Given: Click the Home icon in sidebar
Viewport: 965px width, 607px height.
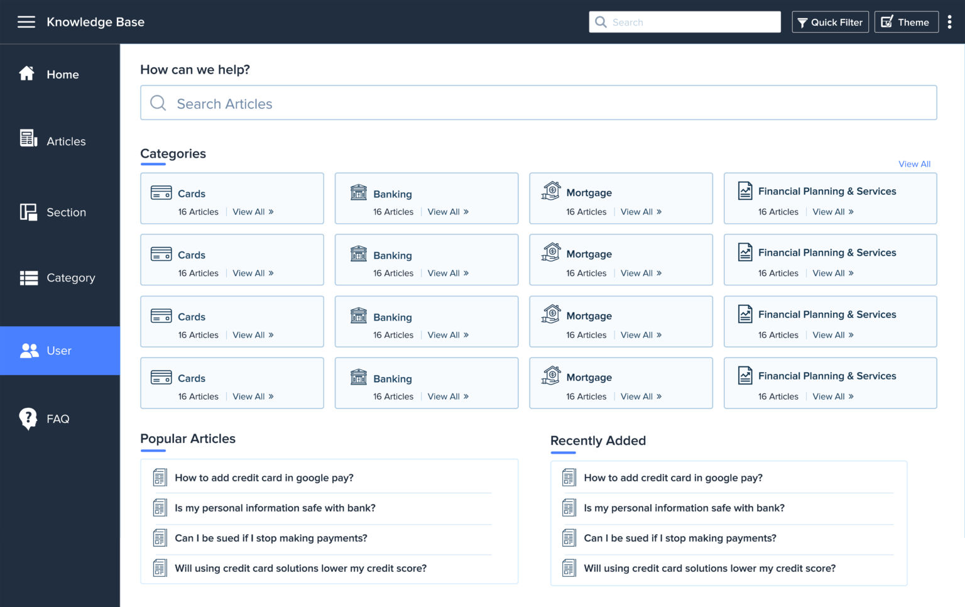Looking at the screenshot, I should [x=27, y=74].
